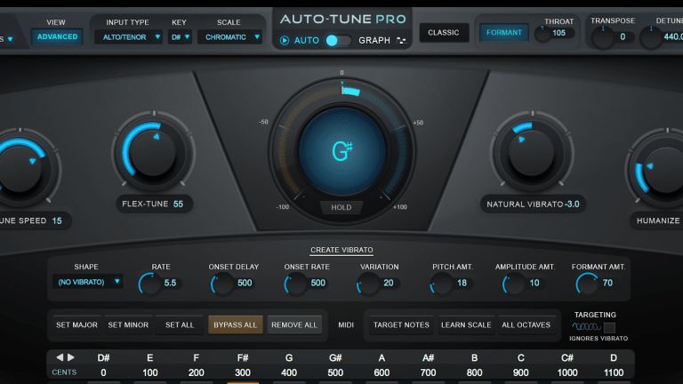
Task: Click the vibrato Rate knob
Action: pos(149,284)
